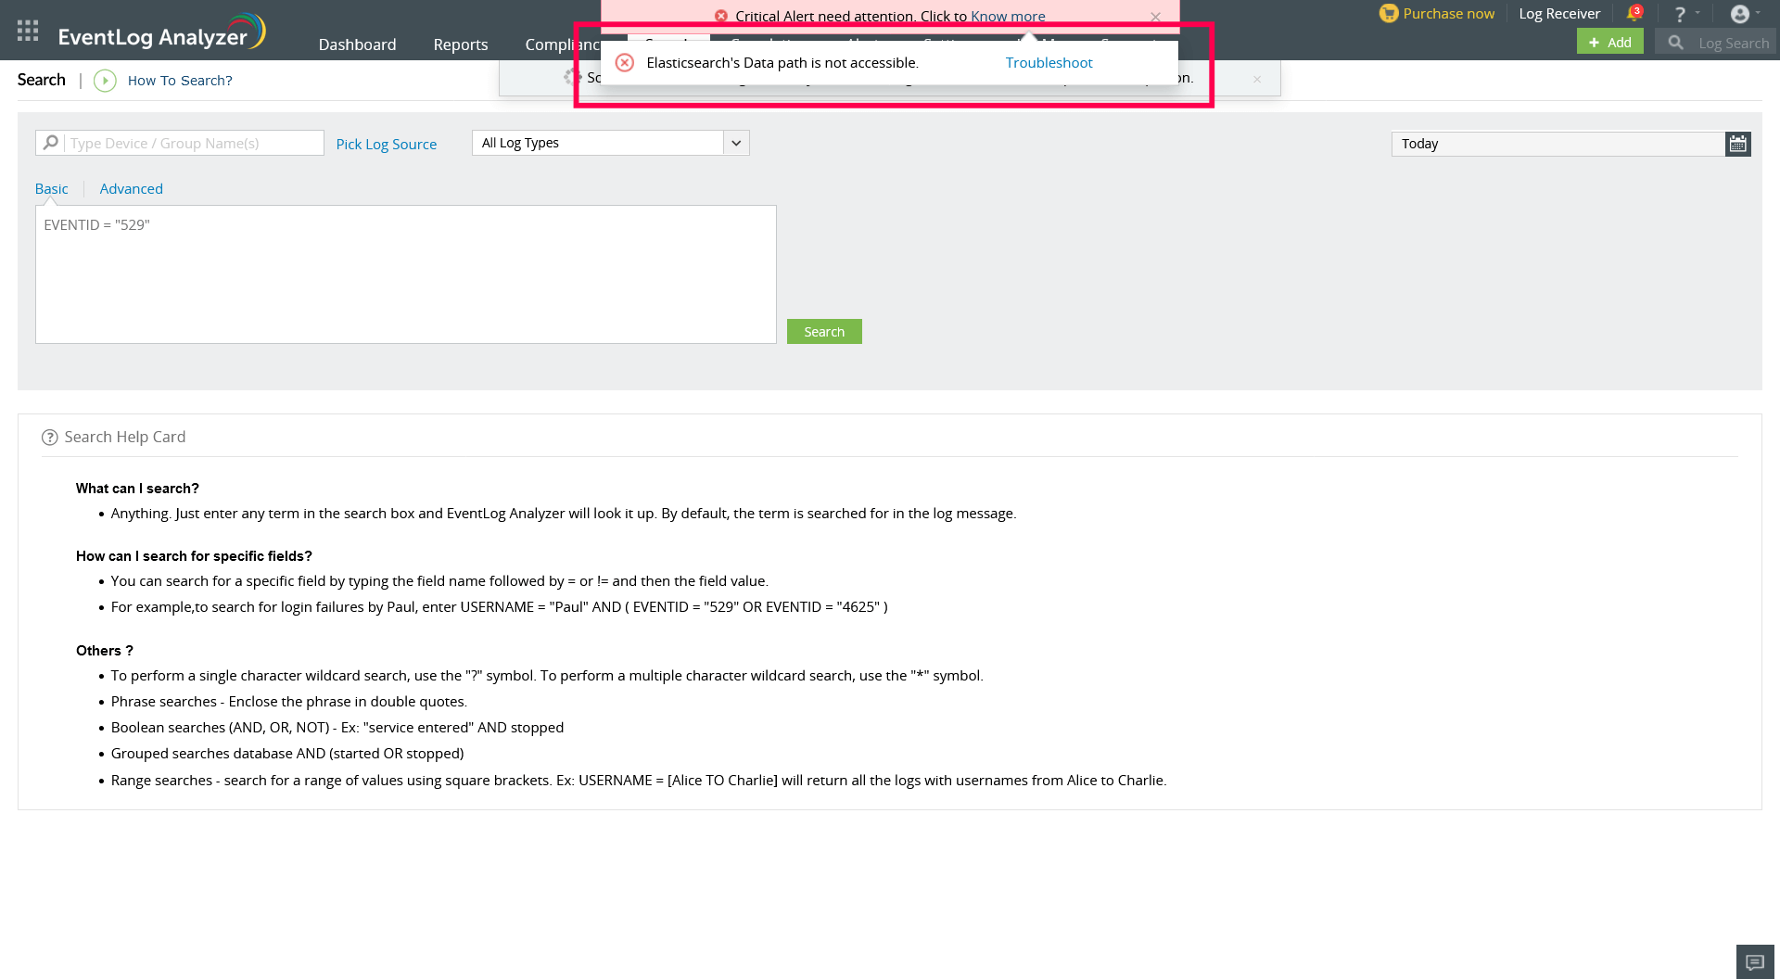The image size is (1780, 979).
Task: Open the app grid launcher icon
Action: (x=27, y=30)
